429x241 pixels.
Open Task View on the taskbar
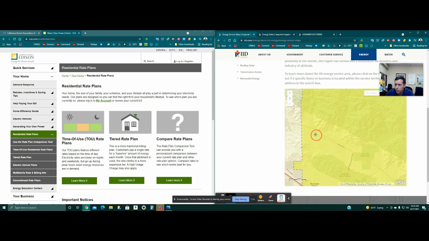pyautogui.click(x=78, y=208)
